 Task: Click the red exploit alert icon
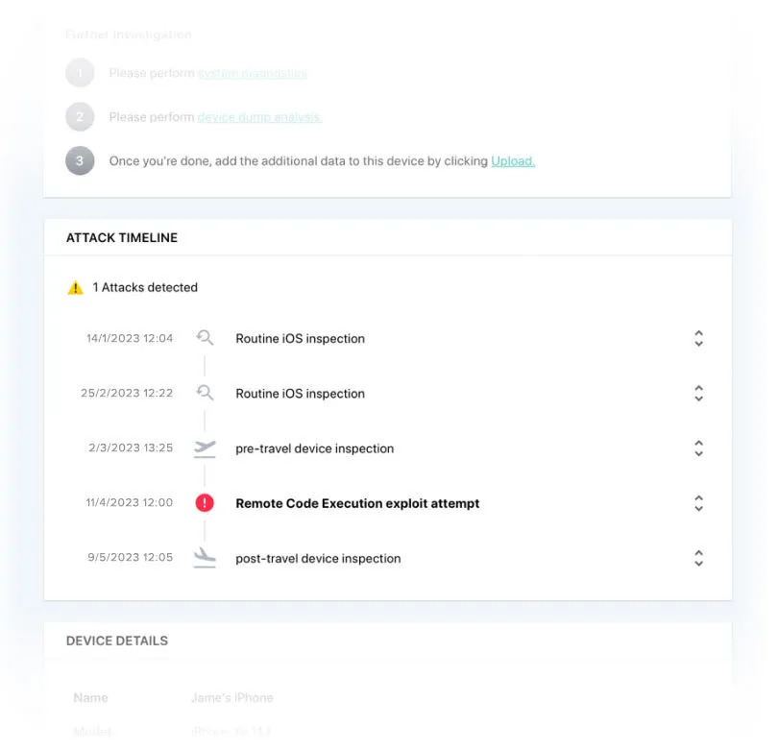click(x=205, y=503)
